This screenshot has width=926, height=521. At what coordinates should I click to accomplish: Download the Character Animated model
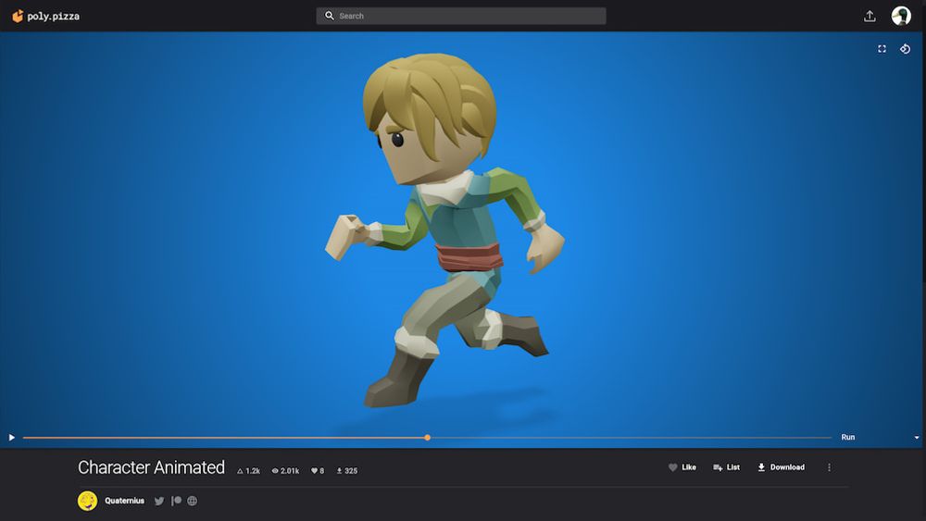[x=781, y=467]
